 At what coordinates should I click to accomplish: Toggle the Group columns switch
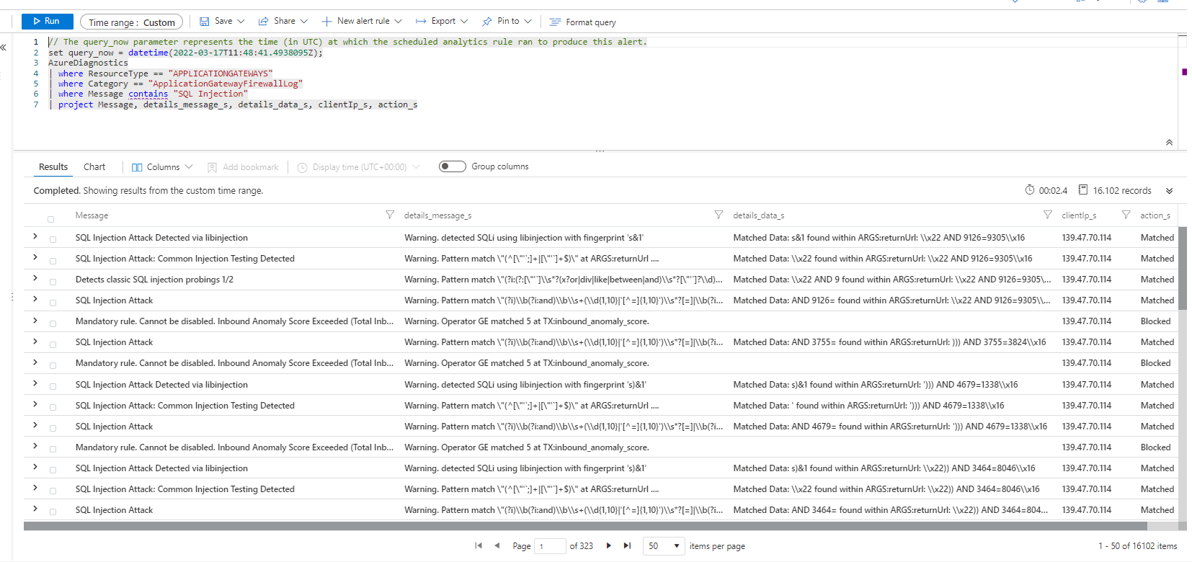click(453, 166)
